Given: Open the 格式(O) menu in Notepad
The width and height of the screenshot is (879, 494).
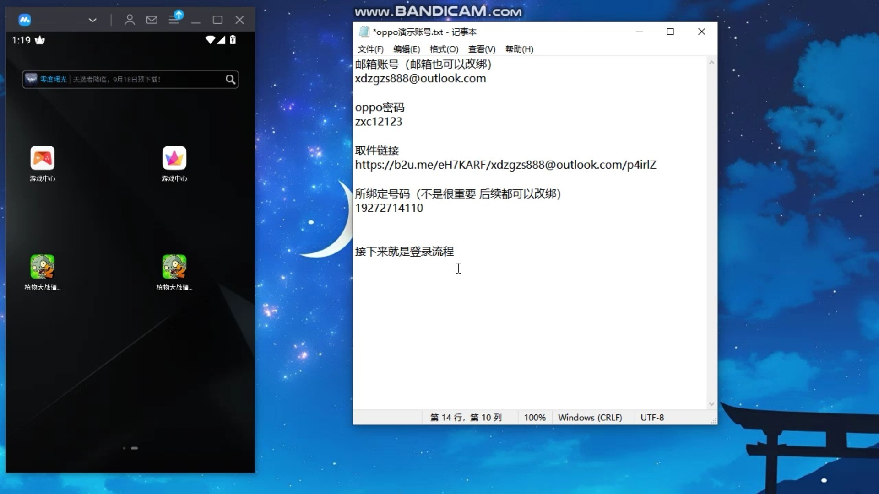Looking at the screenshot, I should click(x=444, y=49).
